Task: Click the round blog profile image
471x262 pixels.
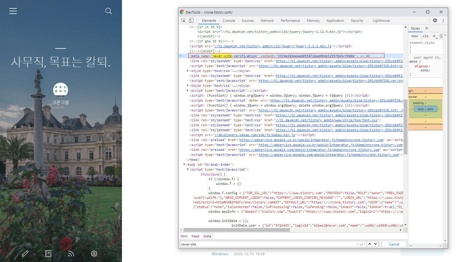Action: [x=60, y=90]
